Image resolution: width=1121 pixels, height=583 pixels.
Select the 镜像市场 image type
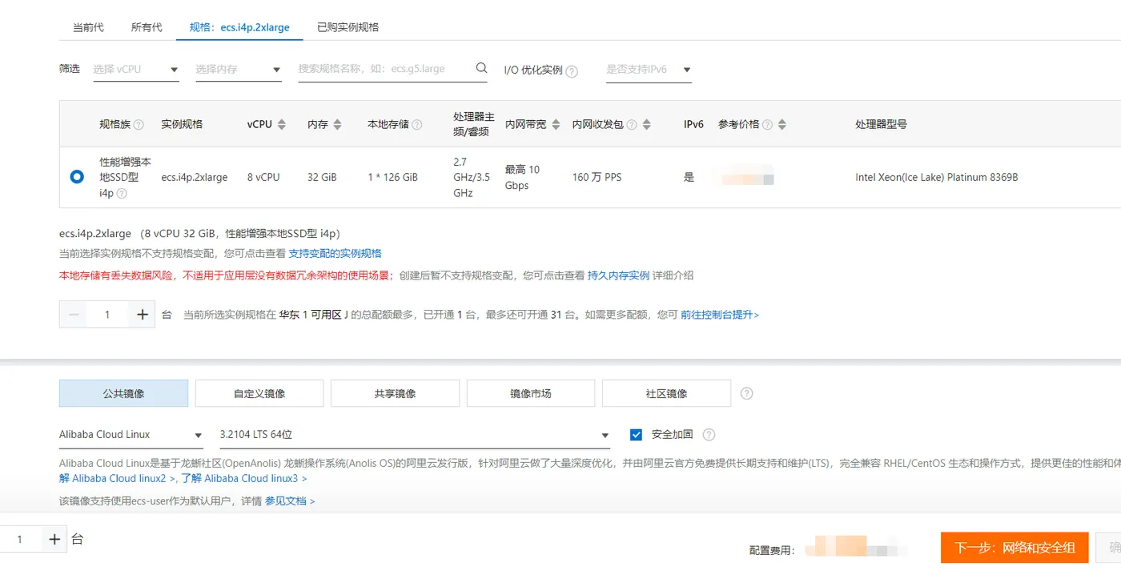tap(531, 393)
